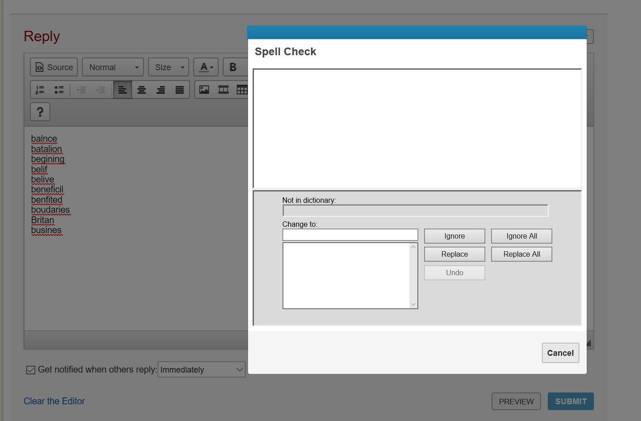Align text to the right

(x=161, y=90)
